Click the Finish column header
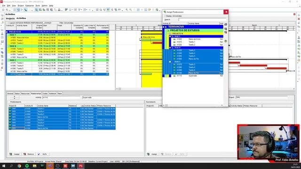The width and height of the screenshot is (301, 169). (x=64, y=27)
